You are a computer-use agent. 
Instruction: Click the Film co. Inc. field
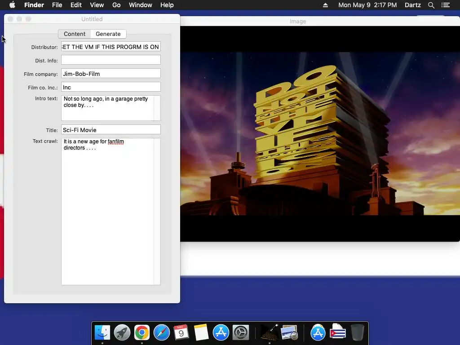coord(111,87)
